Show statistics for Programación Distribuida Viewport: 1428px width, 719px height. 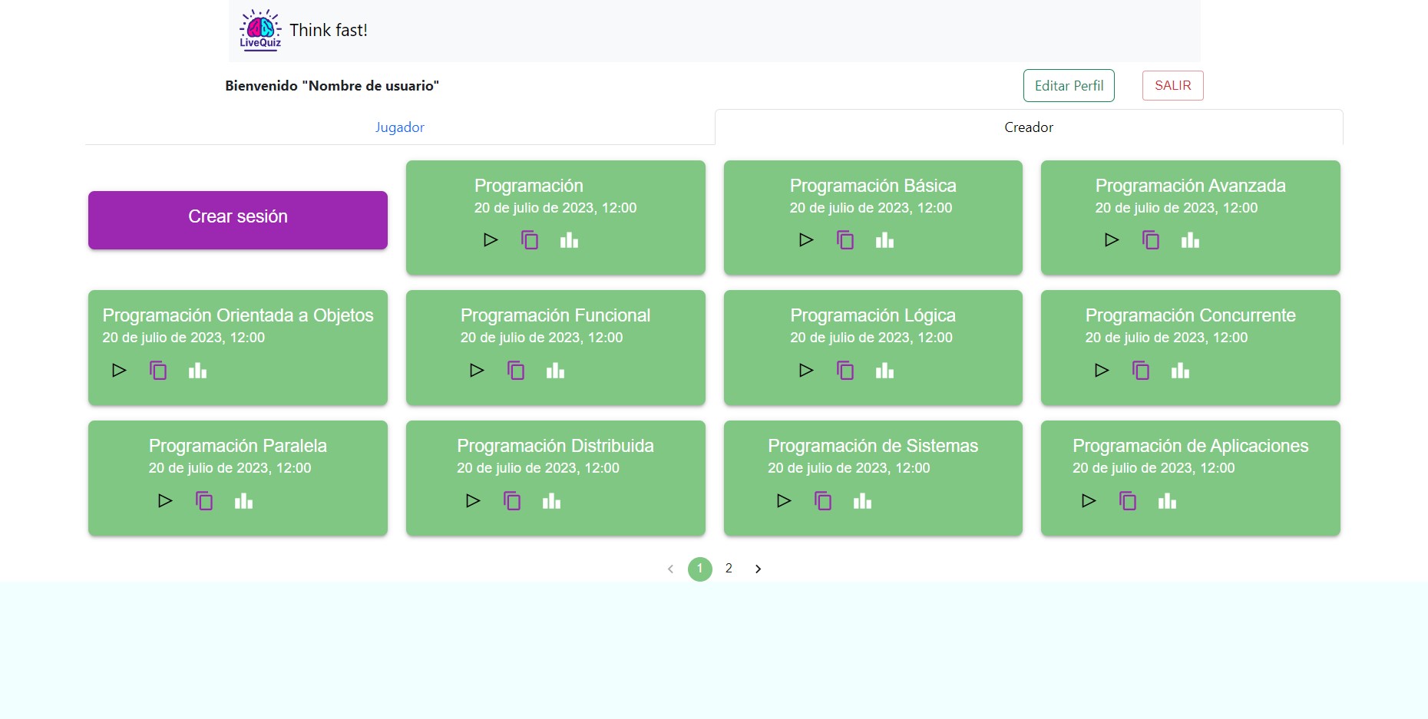pos(551,501)
